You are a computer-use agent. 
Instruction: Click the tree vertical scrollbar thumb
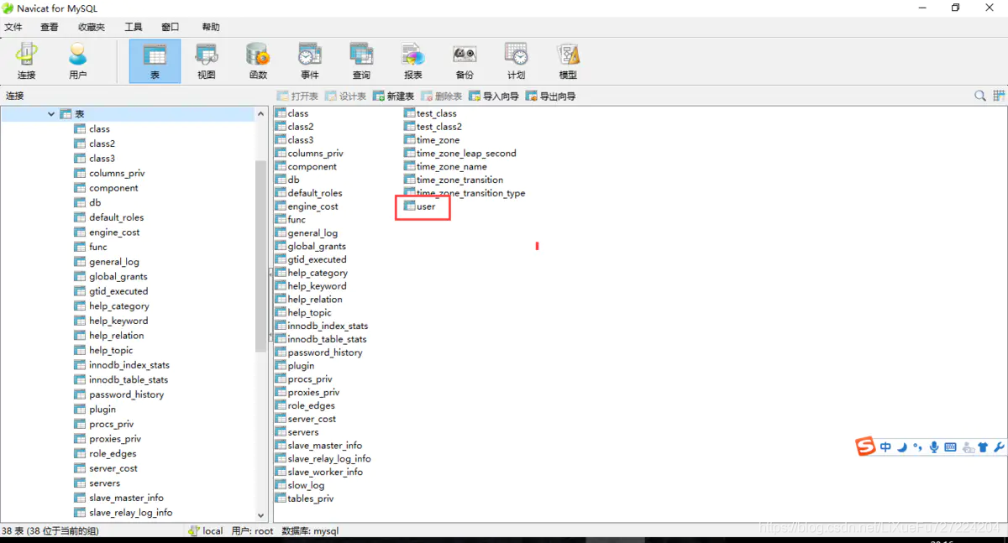coord(260,255)
